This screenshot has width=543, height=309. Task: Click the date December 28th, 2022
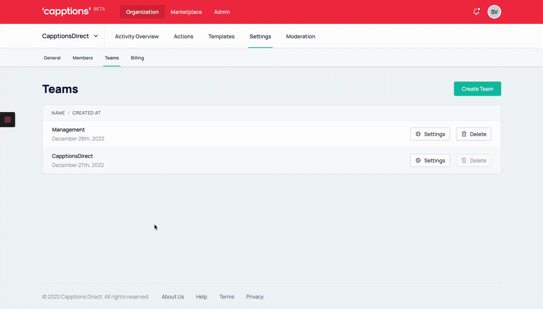(x=78, y=138)
